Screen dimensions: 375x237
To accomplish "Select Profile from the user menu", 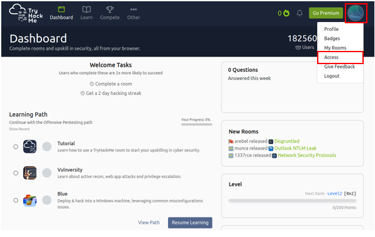I will point(331,29).
